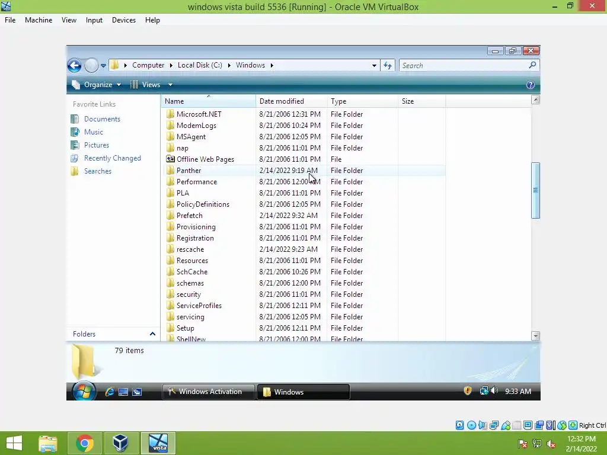Click the Explorer forward arrow button

(91, 65)
